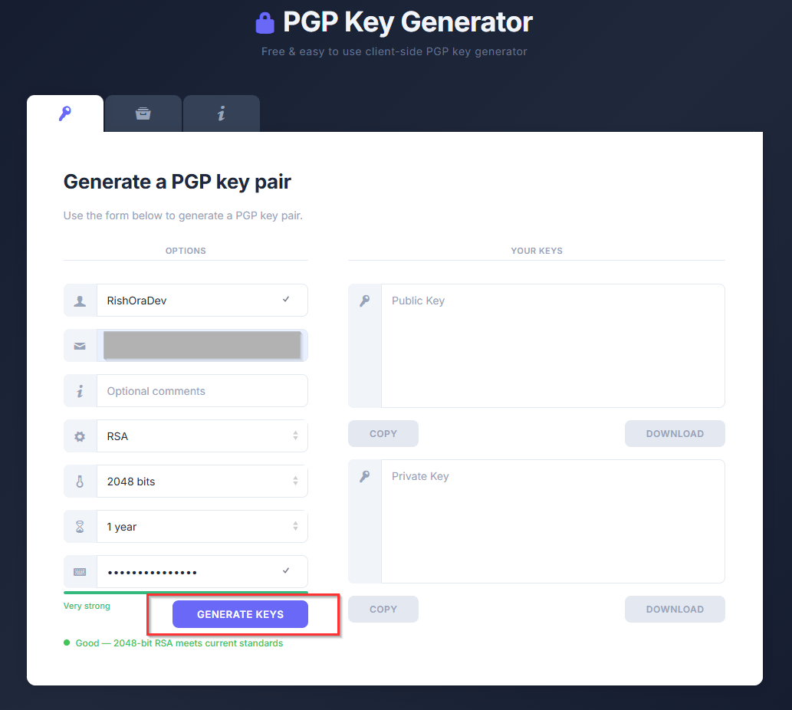Click the keyboard icon beside passphrase field
Image resolution: width=792 pixels, height=710 pixels.
coord(80,572)
